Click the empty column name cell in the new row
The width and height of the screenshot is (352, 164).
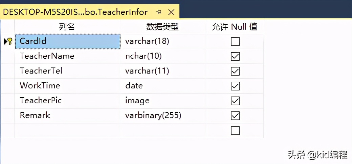coord(67,131)
